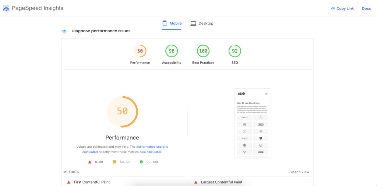This screenshot has width=377, height=186.
Task: Switch to the Mobile tab
Action: (x=172, y=24)
